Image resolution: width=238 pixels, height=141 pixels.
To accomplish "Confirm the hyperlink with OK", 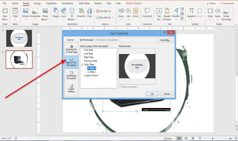I will tap(152, 94).
